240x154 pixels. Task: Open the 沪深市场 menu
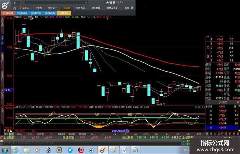click(24, 8)
